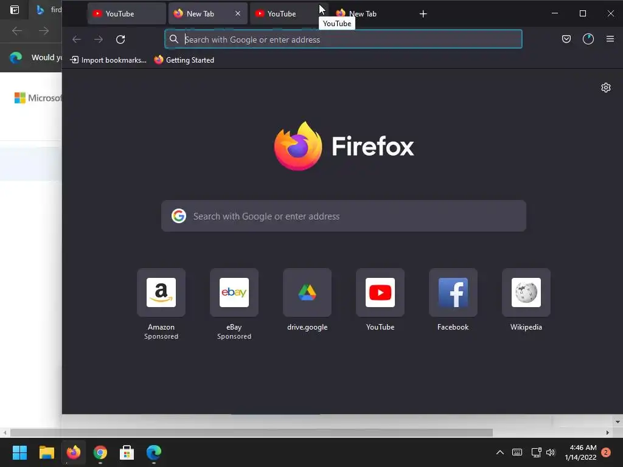Image resolution: width=623 pixels, height=467 pixels.
Task: Open the Pocket save icon
Action: 566,39
